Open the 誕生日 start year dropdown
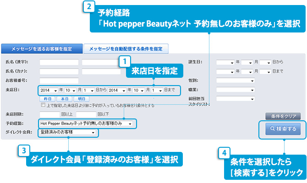307x183 pixels. (225, 62)
